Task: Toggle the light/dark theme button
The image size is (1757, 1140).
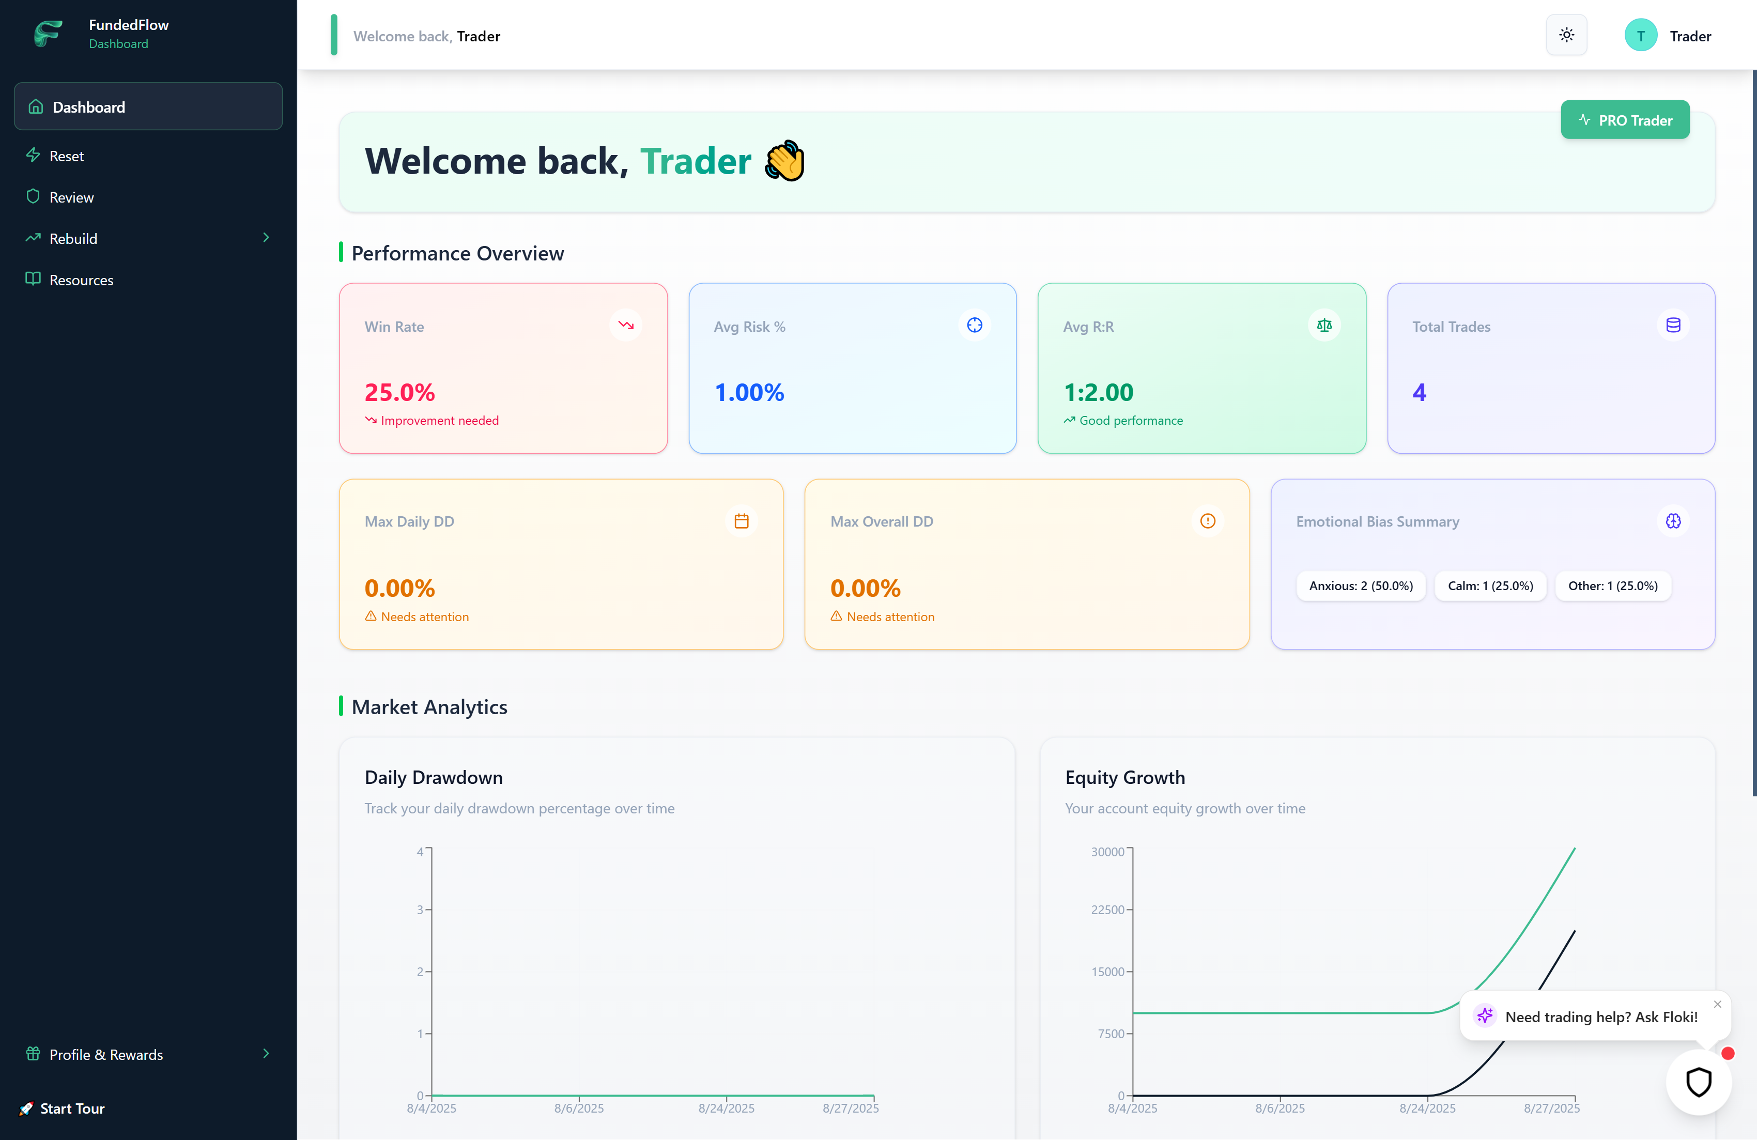Action: coord(1566,35)
